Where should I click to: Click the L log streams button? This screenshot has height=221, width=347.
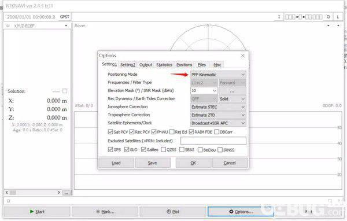pyautogui.click(x=338, y=17)
